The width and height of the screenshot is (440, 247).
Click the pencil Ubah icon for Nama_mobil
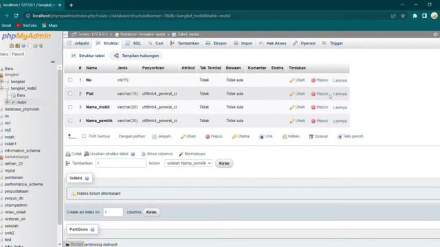click(x=291, y=107)
